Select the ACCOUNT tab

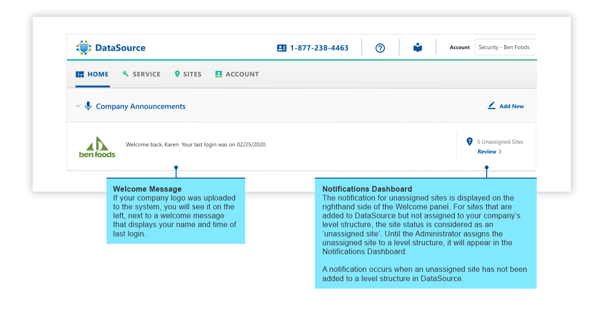(x=237, y=74)
